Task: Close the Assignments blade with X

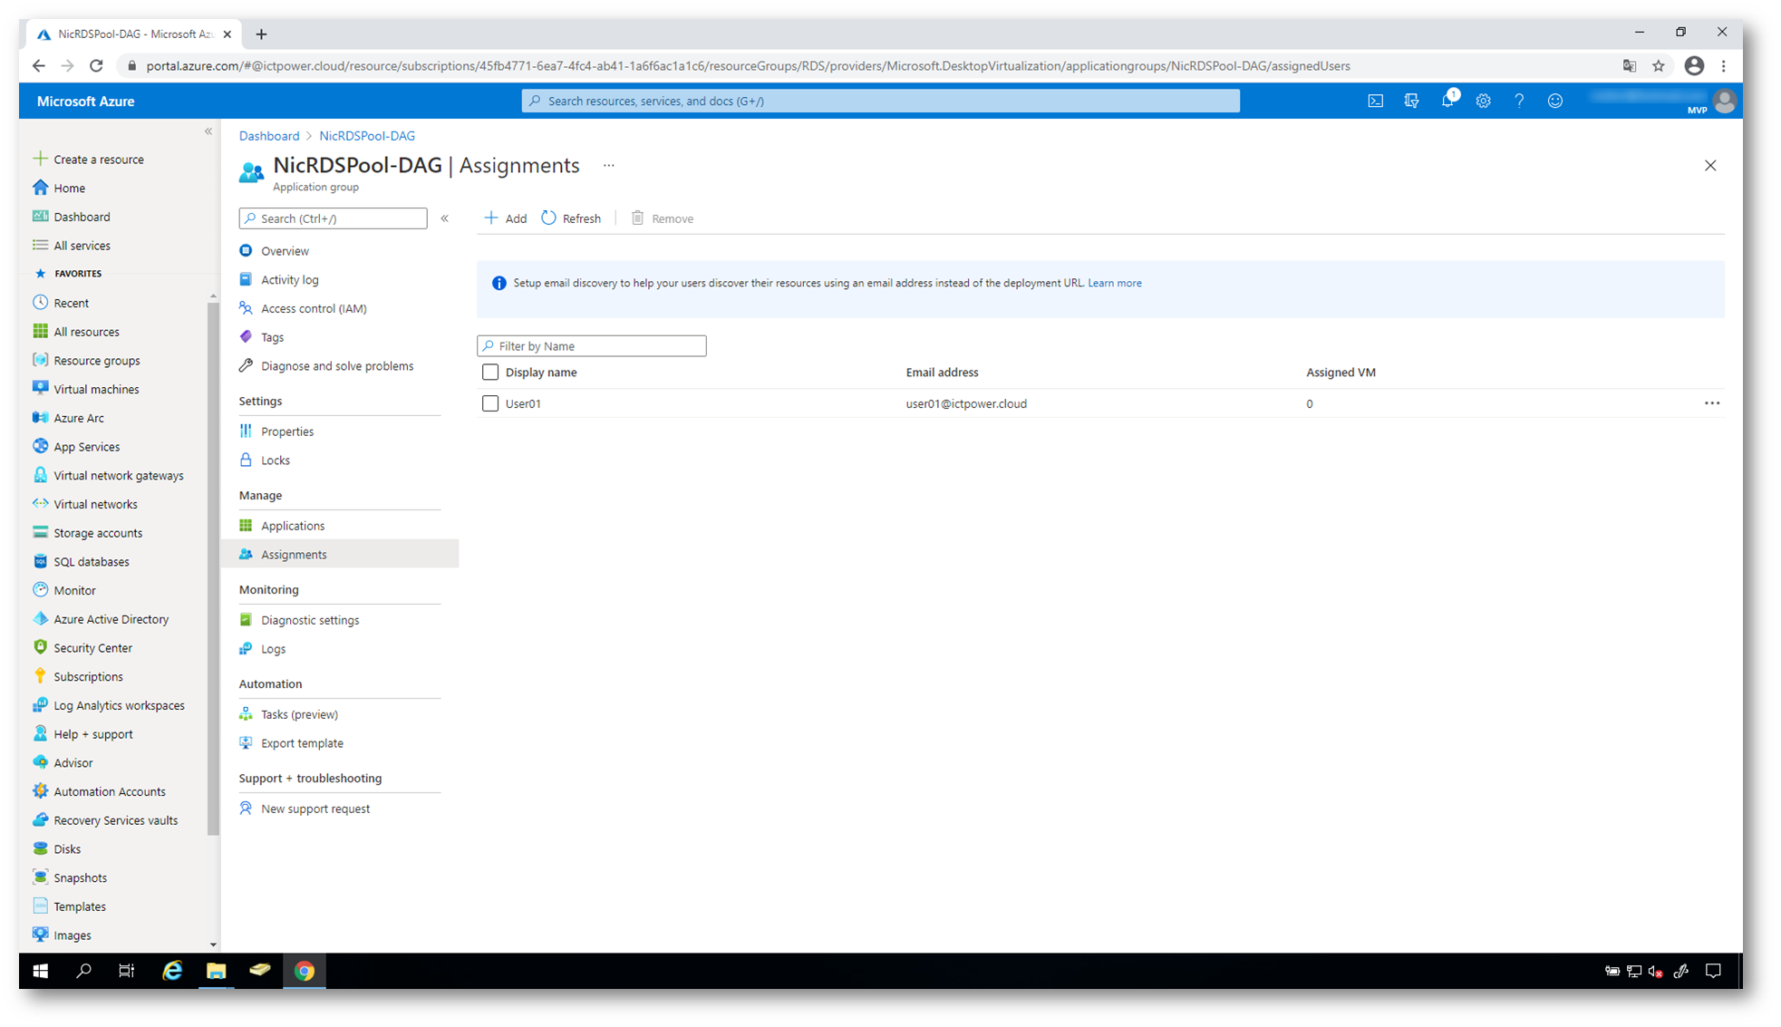Action: 1710,166
